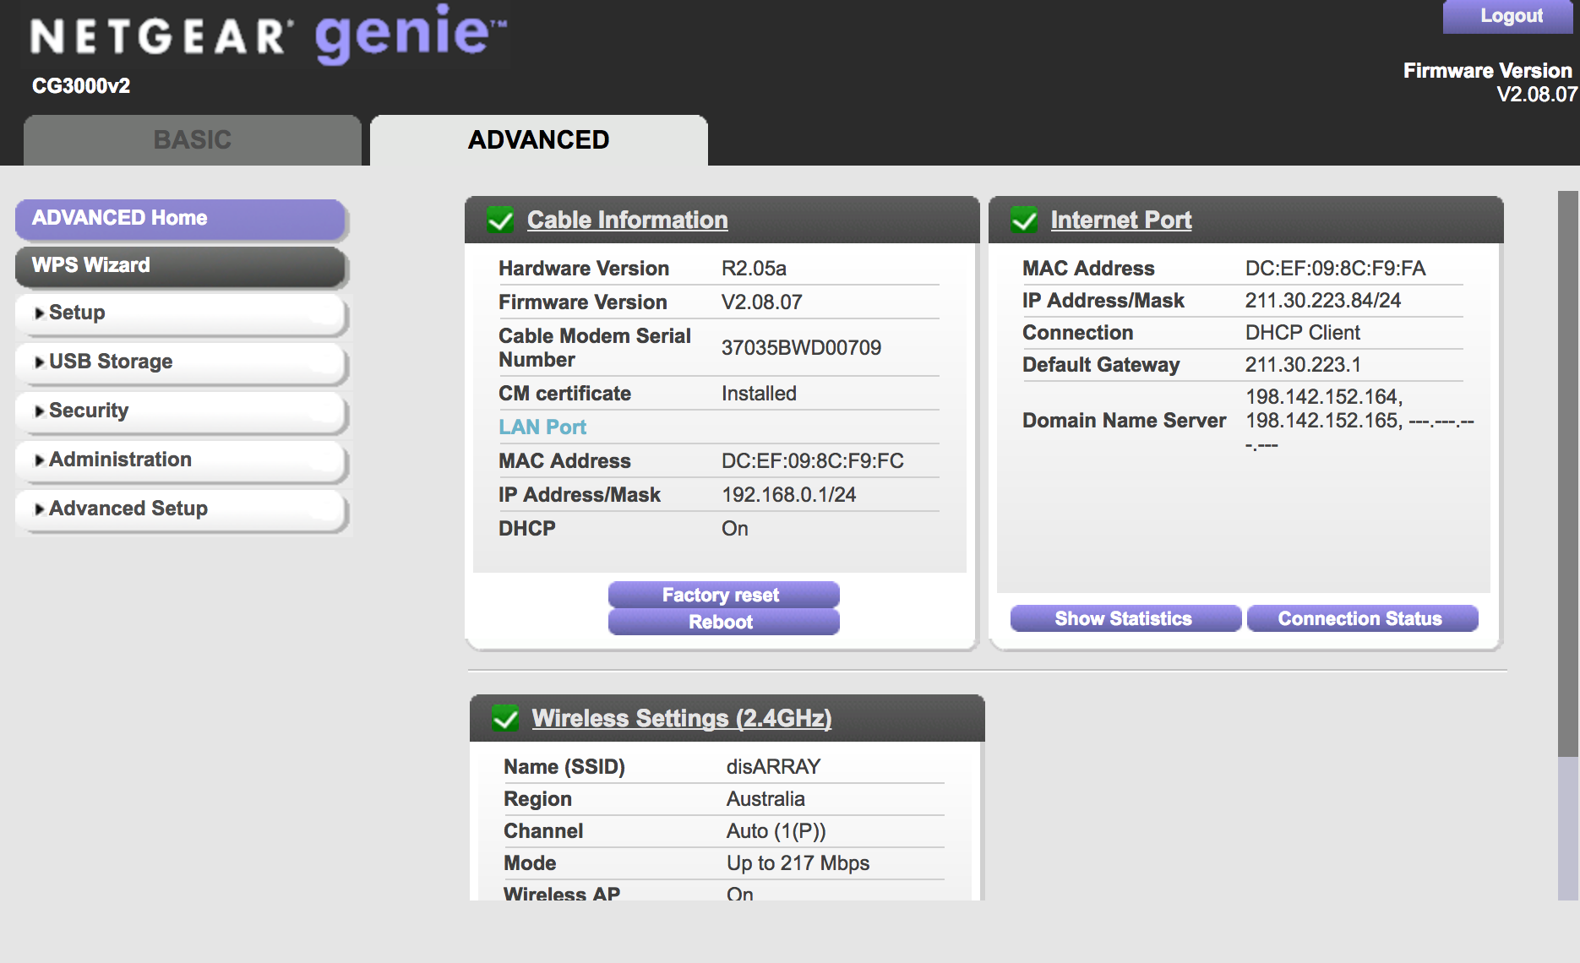Image resolution: width=1580 pixels, height=963 pixels.
Task: Expand the Advanced Setup menu arrow
Action: point(39,509)
